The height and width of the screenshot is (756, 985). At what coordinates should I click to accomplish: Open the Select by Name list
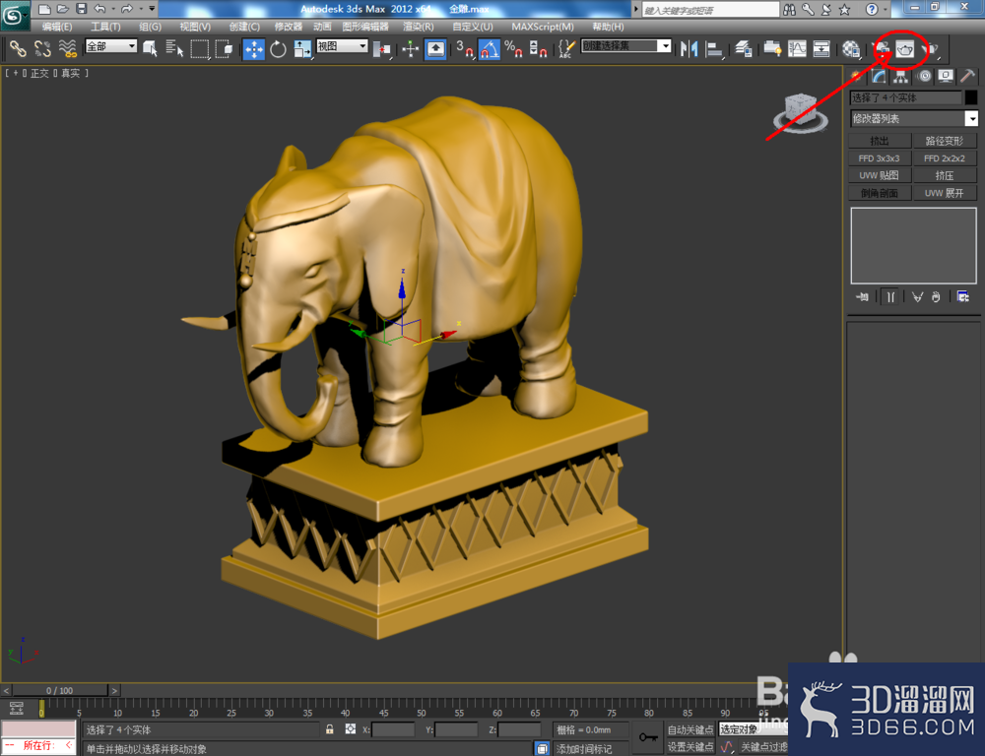point(174,48)
